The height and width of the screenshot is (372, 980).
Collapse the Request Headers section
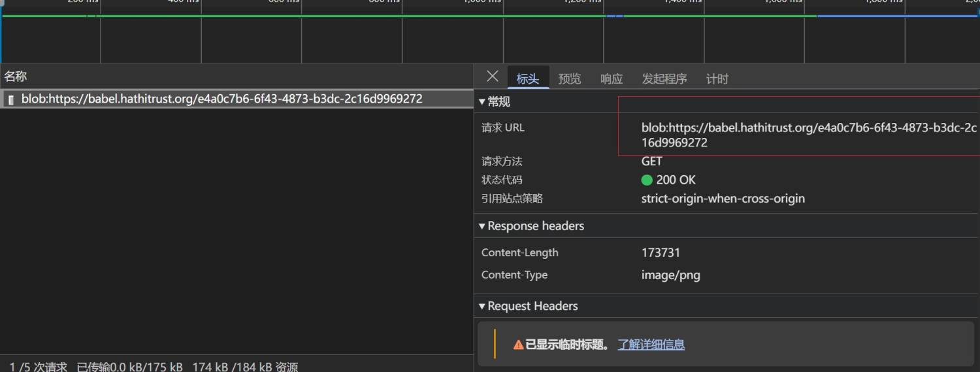pos(528,306)
